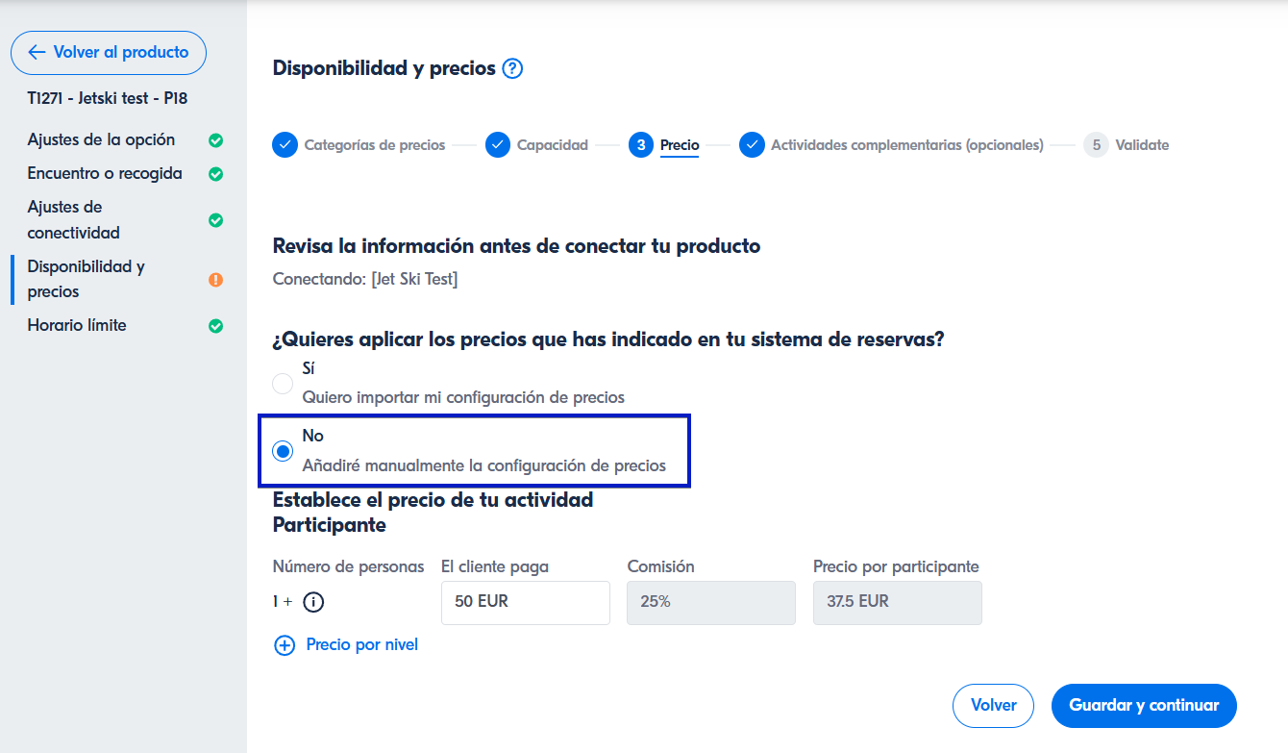Viewport: 1288px width, 753px height.
Task: Click the info icon beside 1 +
Action: click(x=313, y=602)
